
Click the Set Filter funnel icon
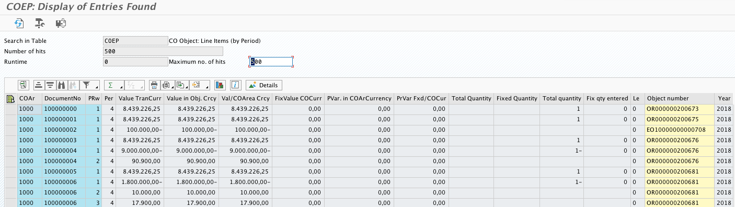87,85
